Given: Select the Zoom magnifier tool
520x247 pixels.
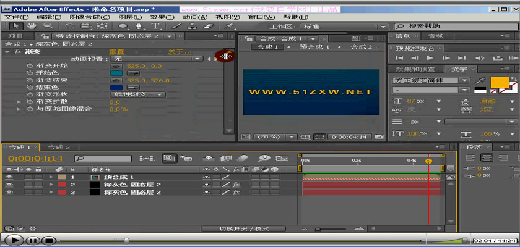Looking at the screenshot, I should (x=48, y=26).
